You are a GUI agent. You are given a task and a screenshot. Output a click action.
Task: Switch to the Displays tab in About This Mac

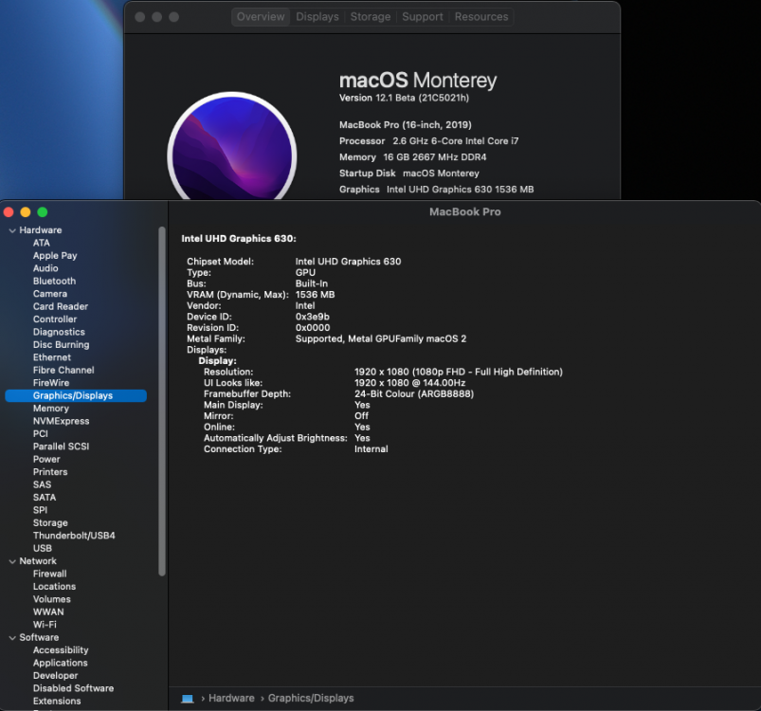317,17
